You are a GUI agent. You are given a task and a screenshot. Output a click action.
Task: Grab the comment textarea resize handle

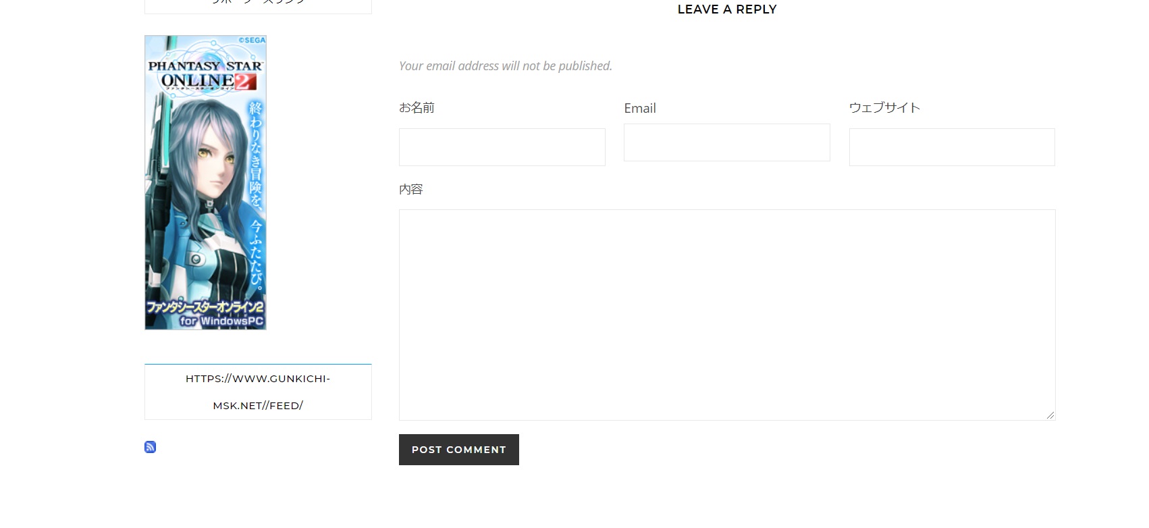tap(1050, 415)
